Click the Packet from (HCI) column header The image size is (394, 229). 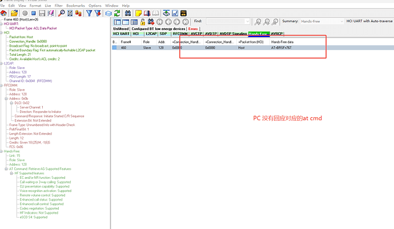tap(251, 42)
